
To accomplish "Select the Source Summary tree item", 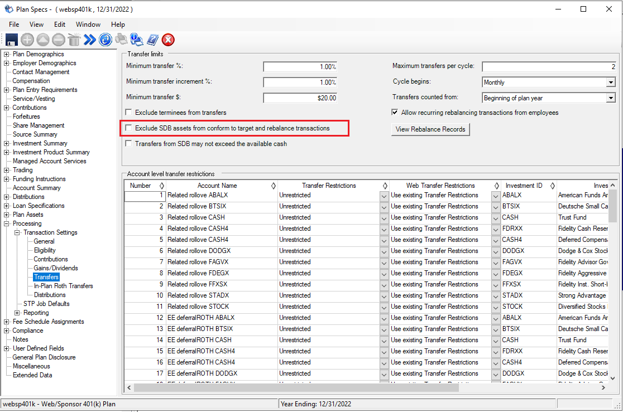I will [35, 134].
